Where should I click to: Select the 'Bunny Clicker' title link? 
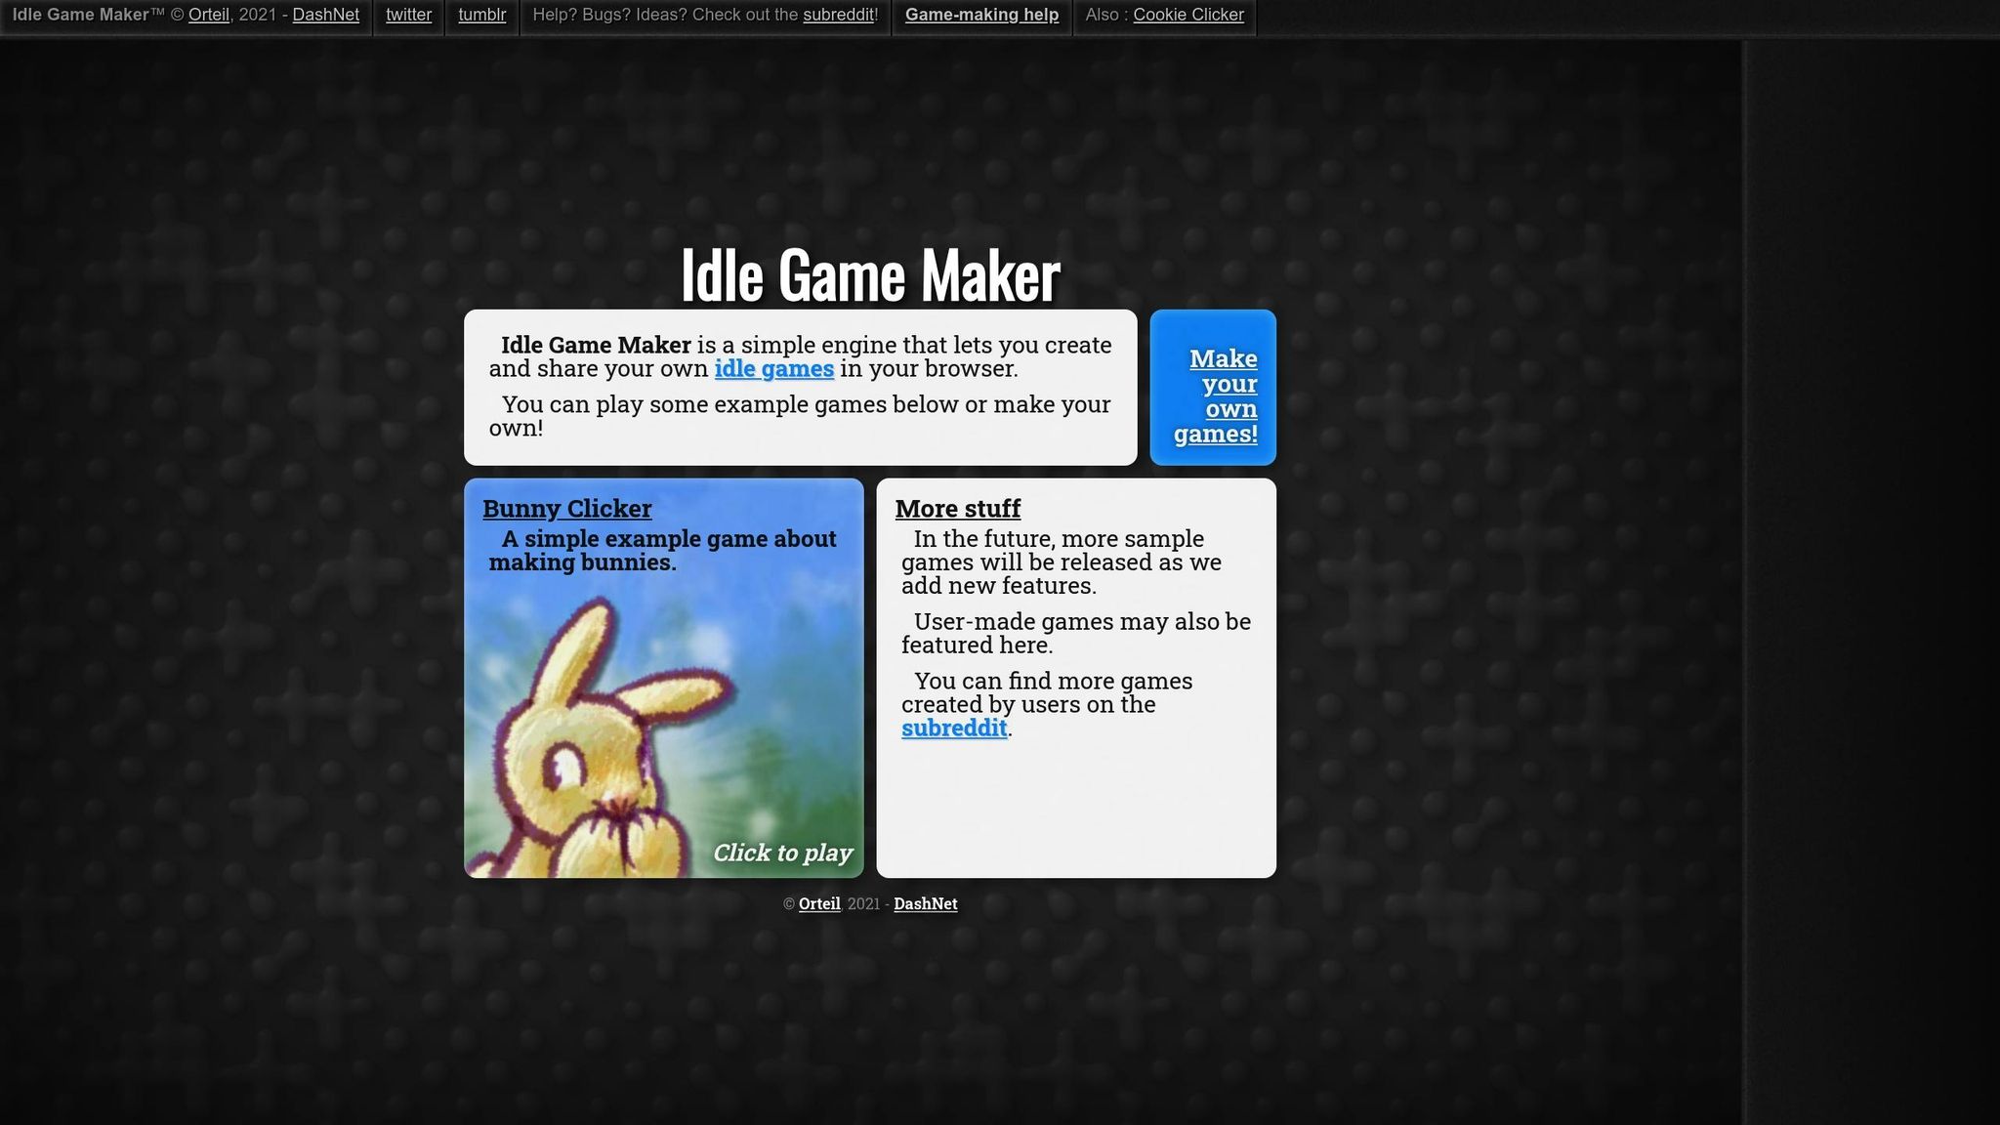click(566, 509)
